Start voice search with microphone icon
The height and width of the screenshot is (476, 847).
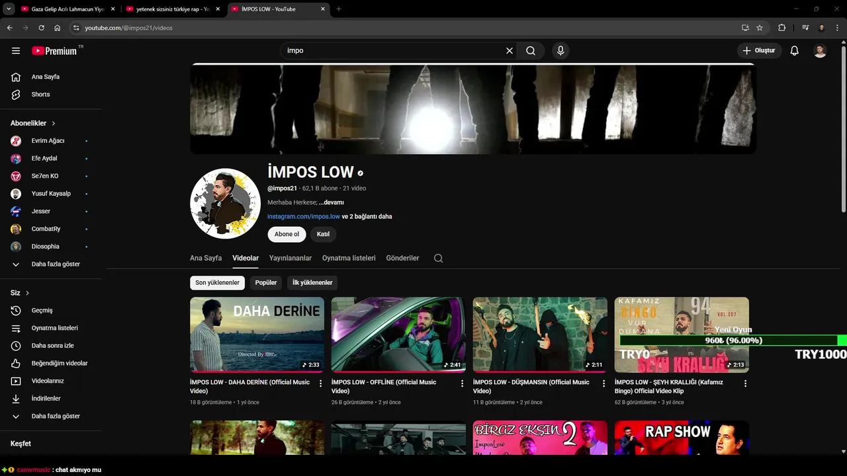click(x=560, y=51)
